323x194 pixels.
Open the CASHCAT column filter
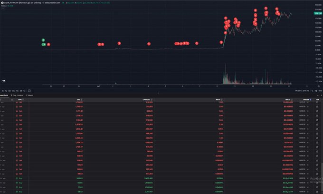[152, 99]
